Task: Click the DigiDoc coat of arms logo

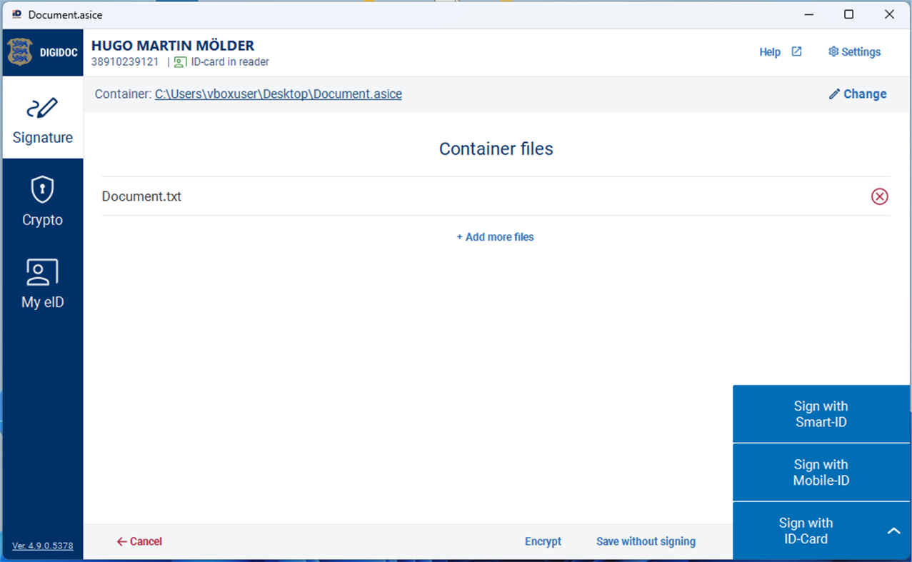Action: point(20,52)
